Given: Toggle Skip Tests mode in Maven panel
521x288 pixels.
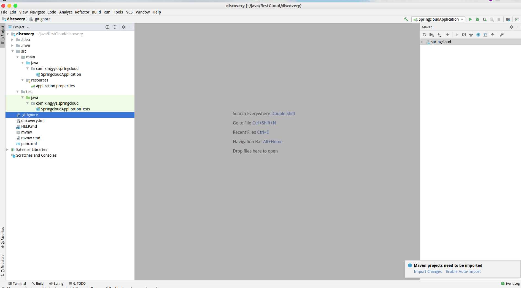Looking at the screenshot, I should (x=478, y=35).
